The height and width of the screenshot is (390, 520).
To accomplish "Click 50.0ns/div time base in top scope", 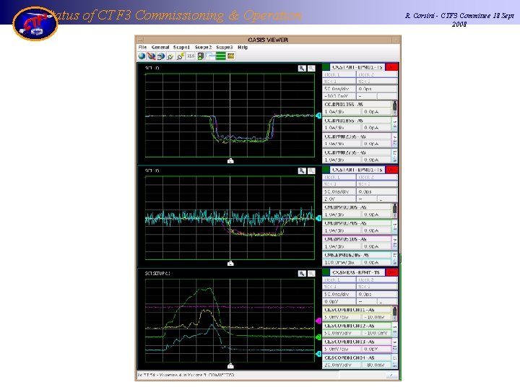I will pos(339,89).
